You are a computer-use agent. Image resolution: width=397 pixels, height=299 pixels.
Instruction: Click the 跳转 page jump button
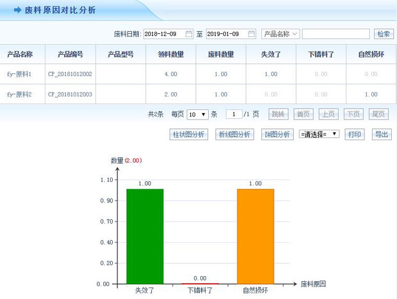click(x=277, y=114)
